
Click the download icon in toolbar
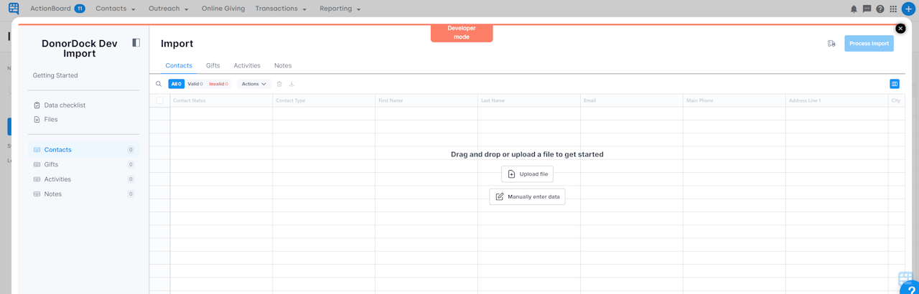291,84
